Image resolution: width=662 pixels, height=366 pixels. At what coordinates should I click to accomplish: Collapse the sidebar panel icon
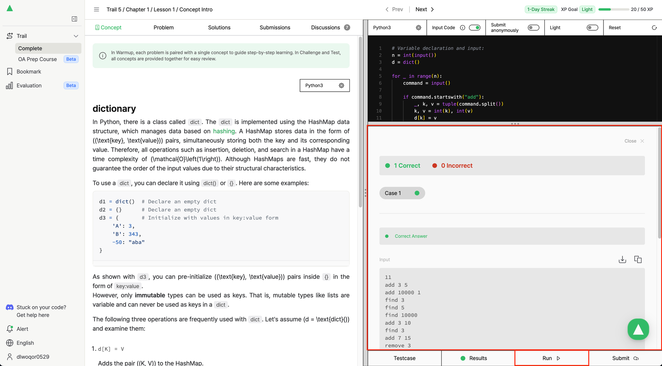point(74,19)
